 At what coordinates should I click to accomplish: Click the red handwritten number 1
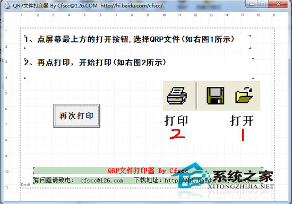pos(243,135)
